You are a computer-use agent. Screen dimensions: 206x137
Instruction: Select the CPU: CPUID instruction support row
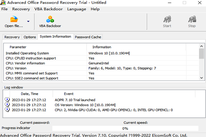click(x=101, y=58)
